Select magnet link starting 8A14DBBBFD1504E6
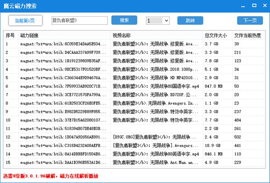 click(63, 154)
